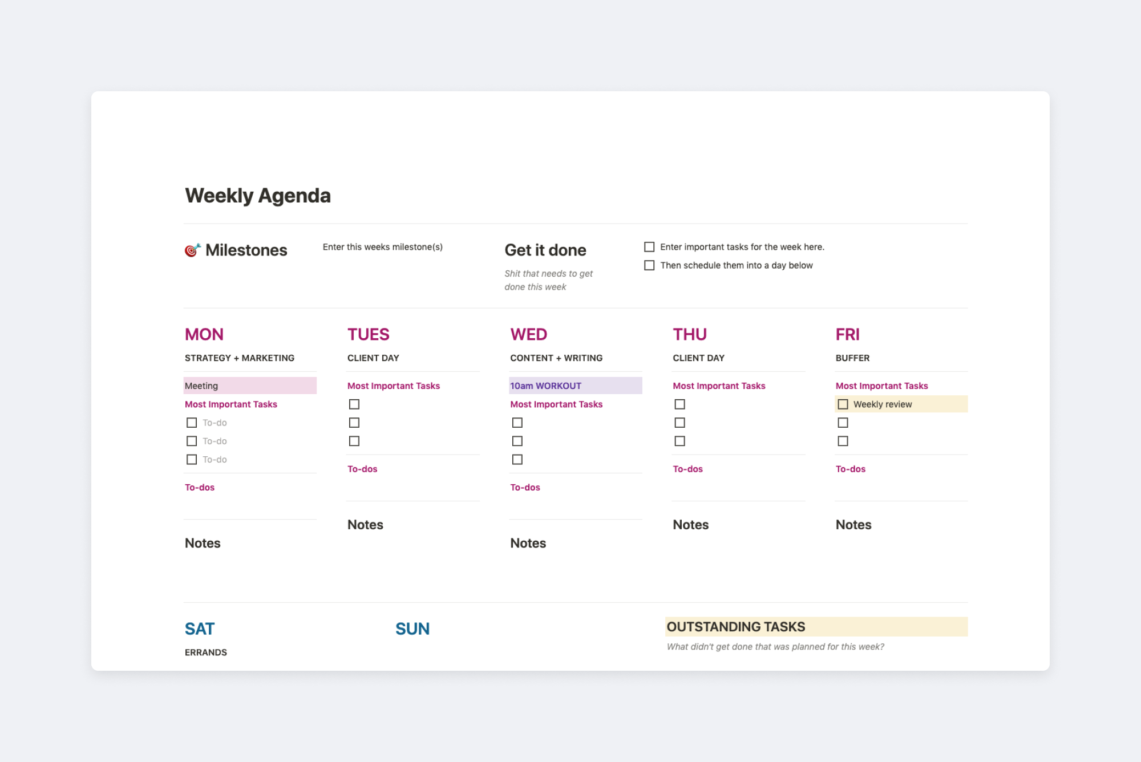Check the second Get it done task box
Screen dimensions: 1141x762
[x=650, y=265]
